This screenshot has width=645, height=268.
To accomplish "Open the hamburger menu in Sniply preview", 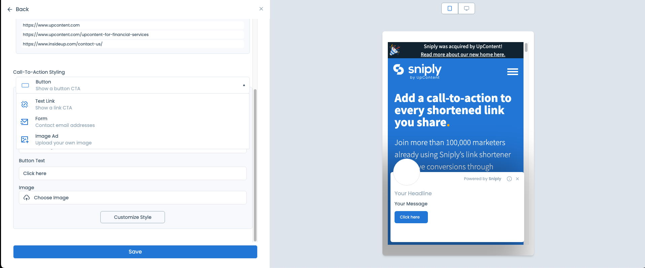I will pos(512,72).
